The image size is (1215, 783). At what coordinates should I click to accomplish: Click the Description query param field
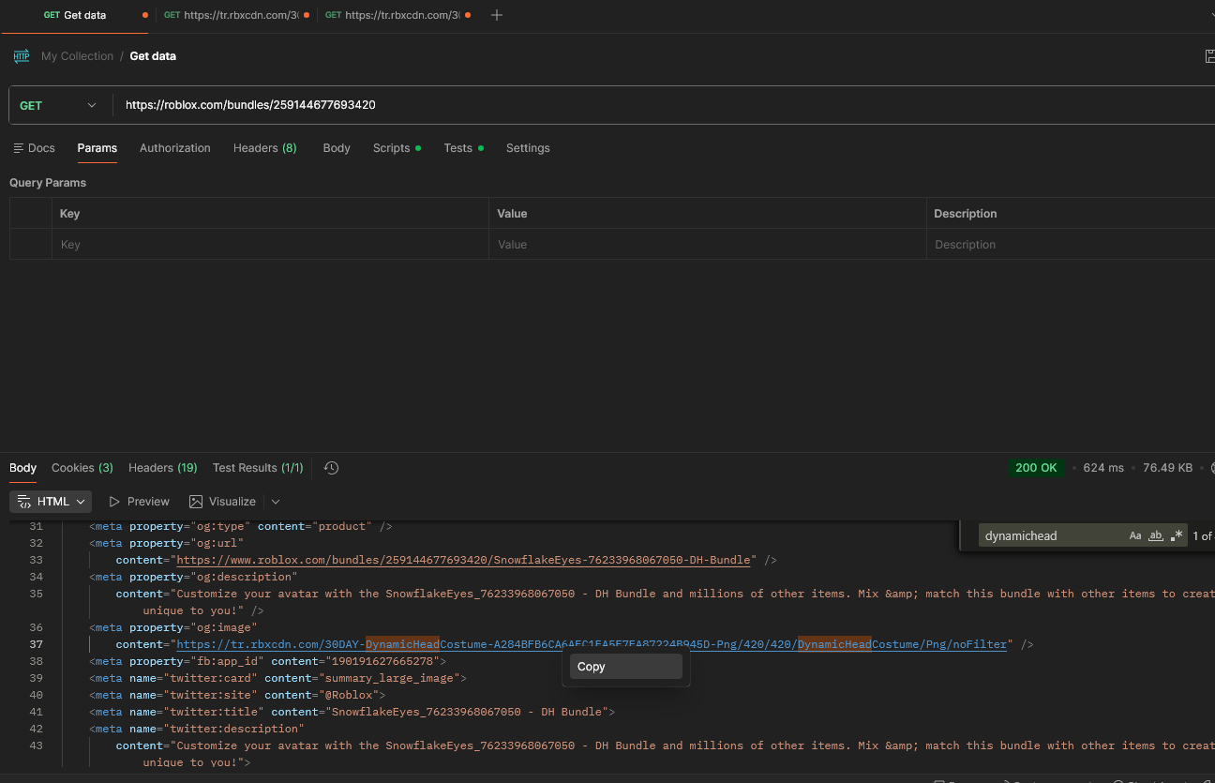point(1071,245)
